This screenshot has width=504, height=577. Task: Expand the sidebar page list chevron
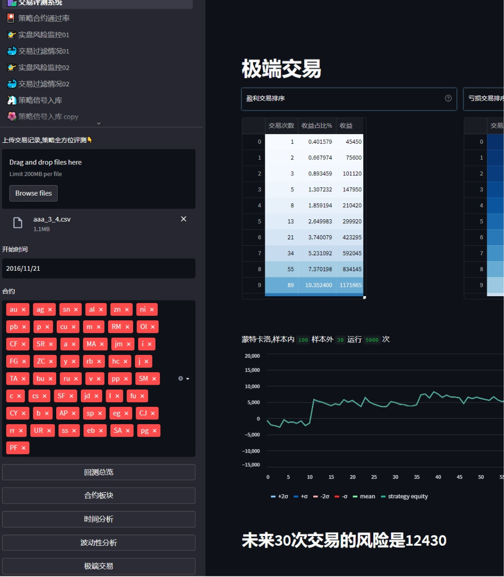tap(98, 124)
